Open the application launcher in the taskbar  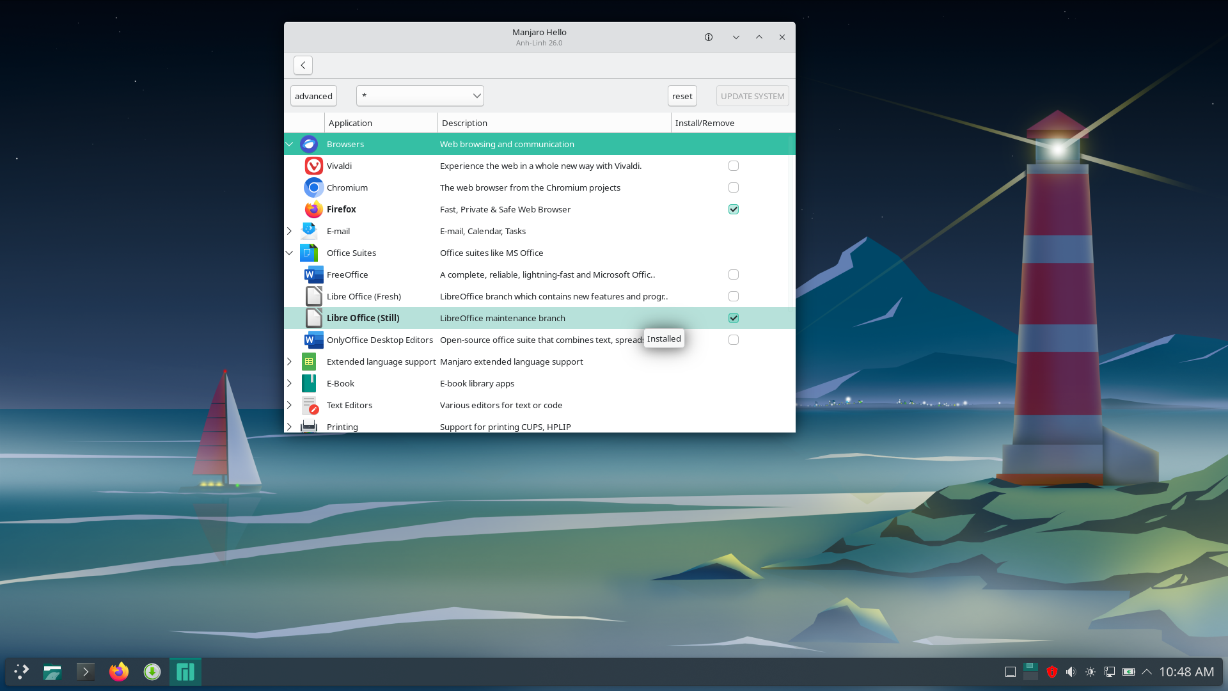(x=21, y=672)
